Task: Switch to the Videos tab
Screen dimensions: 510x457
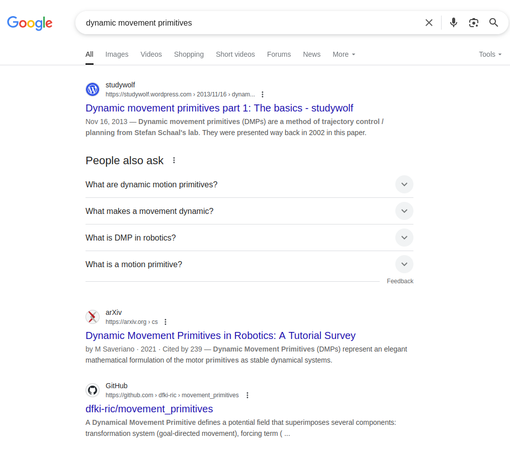Action: tap(151, 54)
